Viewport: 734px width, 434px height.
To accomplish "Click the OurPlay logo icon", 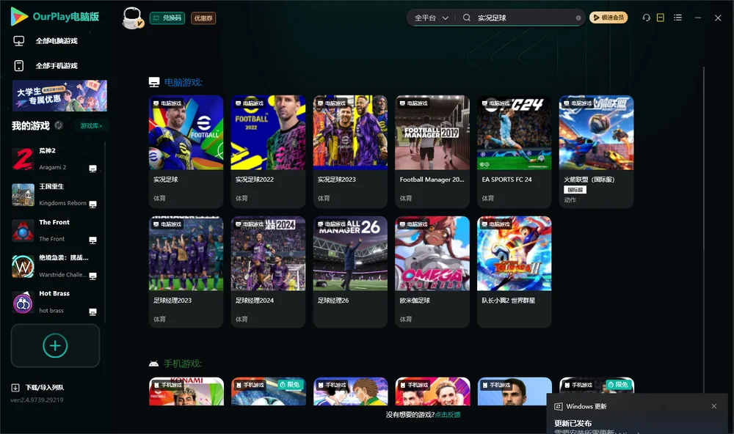I will (19, 17).
